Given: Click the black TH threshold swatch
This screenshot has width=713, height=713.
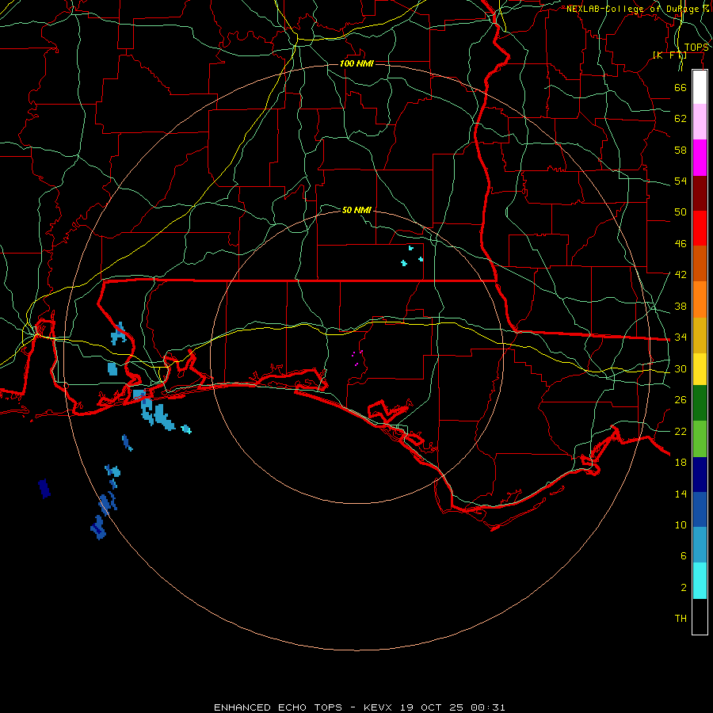Looking at the screenshot, I should pyautogui.click(x=700, y=616).
